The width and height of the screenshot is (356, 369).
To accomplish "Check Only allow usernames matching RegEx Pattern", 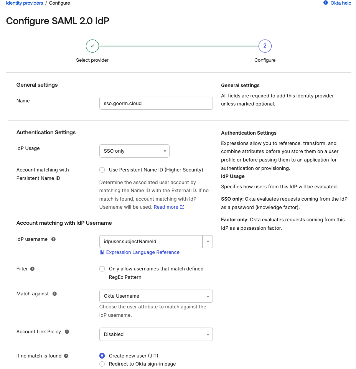I will (x=102, y=269).
